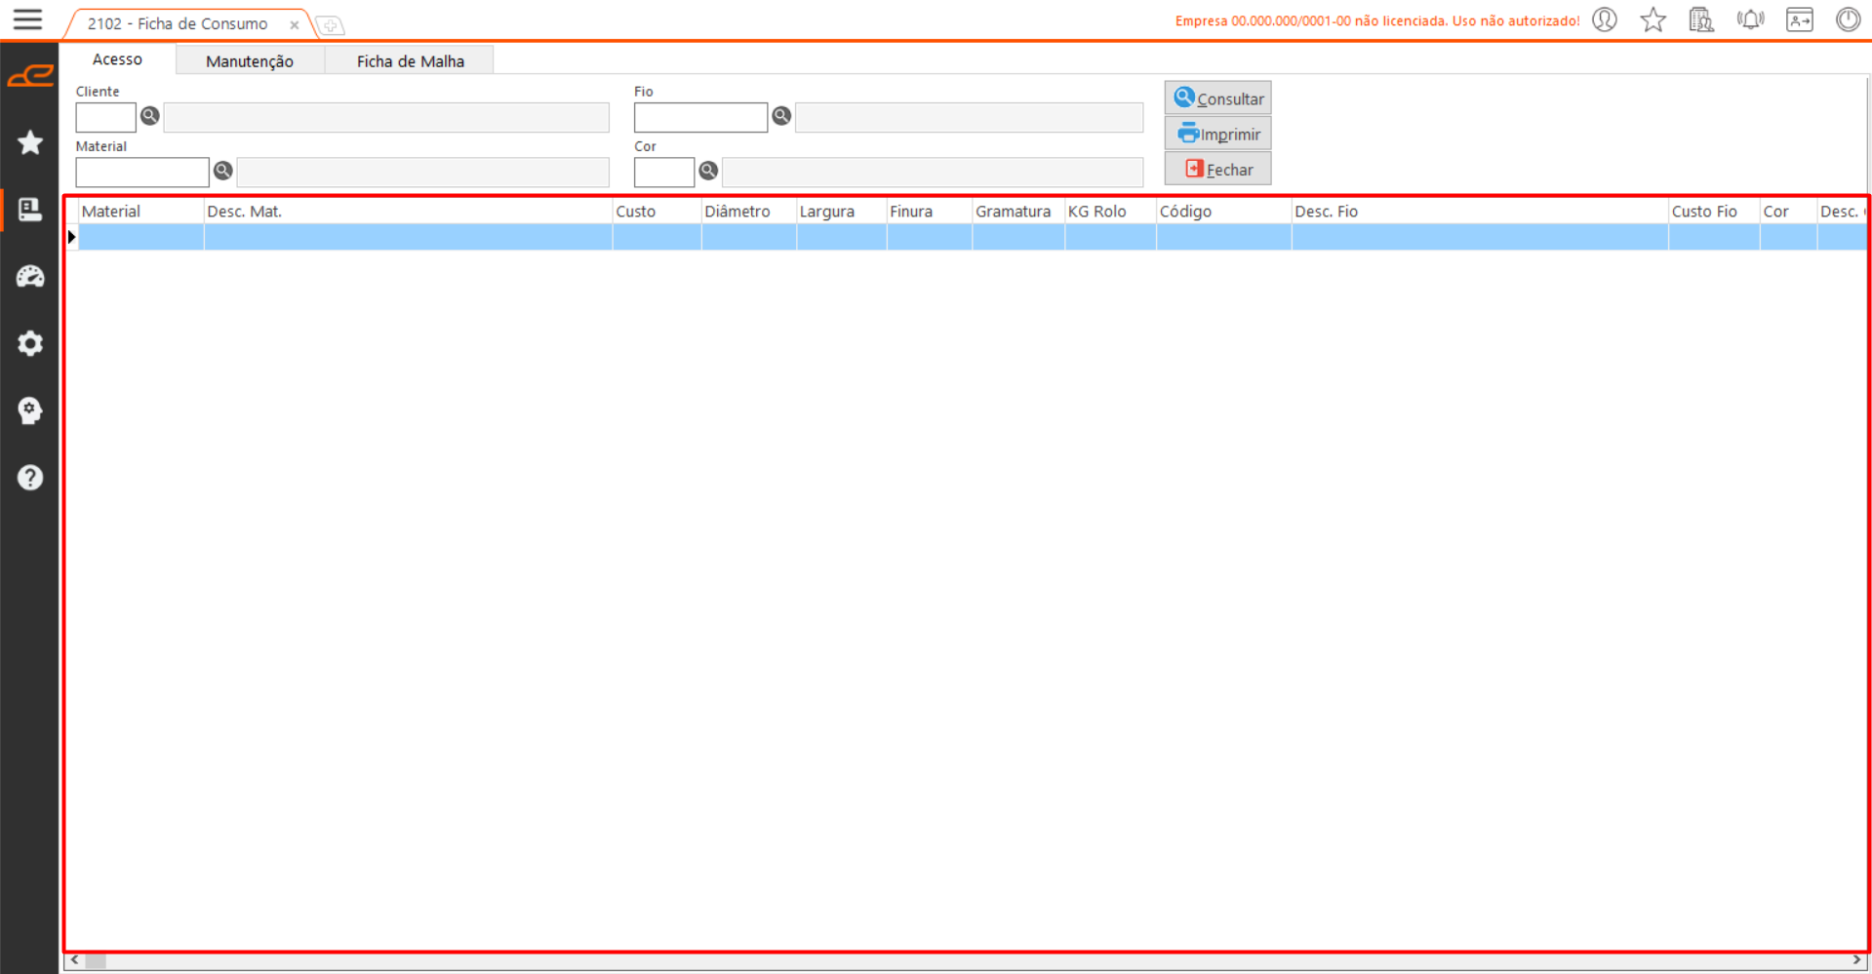Open settings gear in sidebar
This screenshot has width=1872, height=974.
pyautogui.click(x=30, y=343)
